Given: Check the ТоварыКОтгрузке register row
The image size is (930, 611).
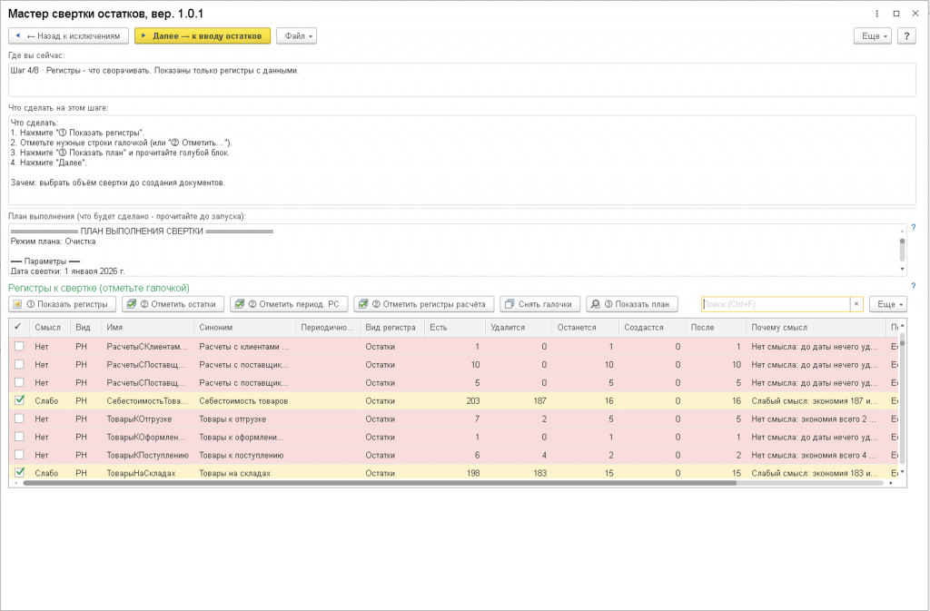Looking at the screenshot, I should click(x=20, y=419).
